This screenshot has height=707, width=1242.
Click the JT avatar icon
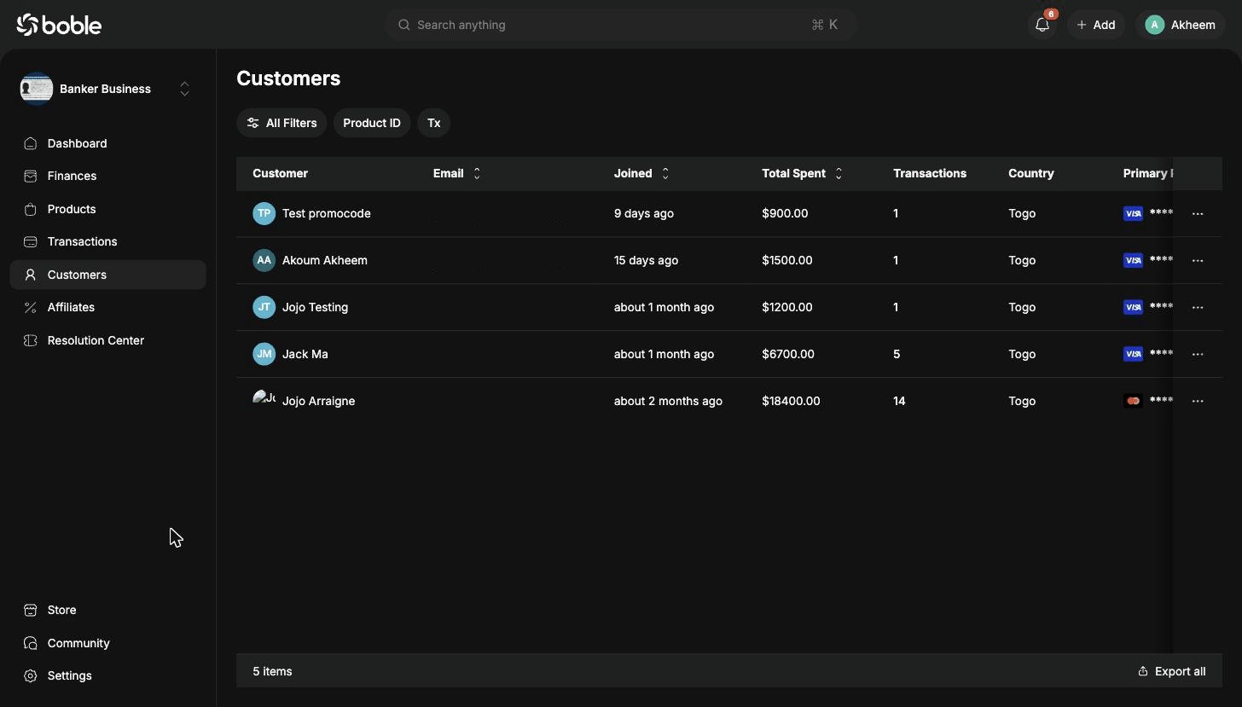pyautogui.click(x=264, y=307)
